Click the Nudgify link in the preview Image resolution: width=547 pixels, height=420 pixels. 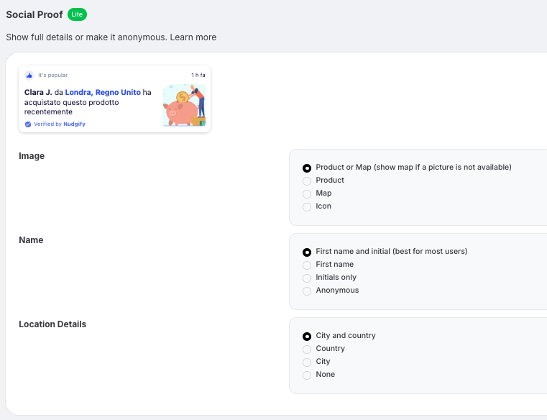74,124
